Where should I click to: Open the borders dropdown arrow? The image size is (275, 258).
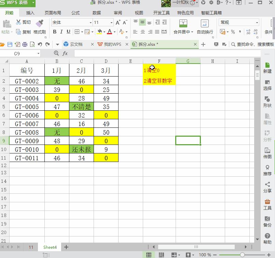(x=82, y=32)
